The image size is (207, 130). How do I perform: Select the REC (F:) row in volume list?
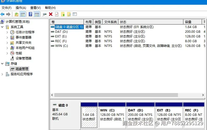click(x=128, y=41)
